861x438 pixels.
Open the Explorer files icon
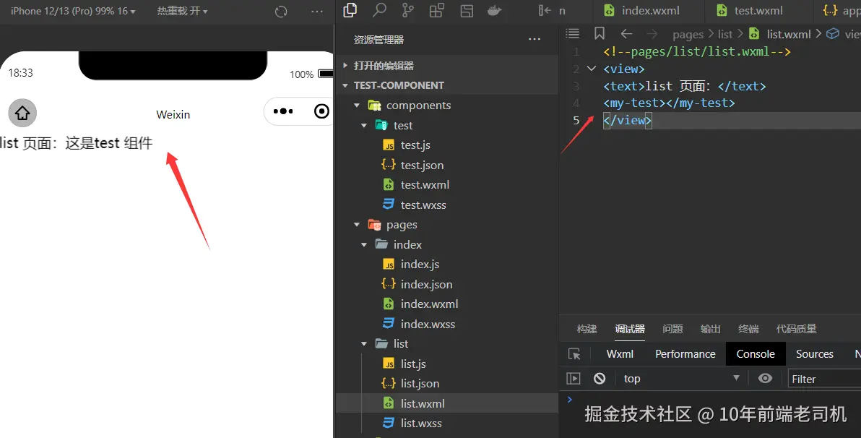pyautogui.click(x=350, y=10)
